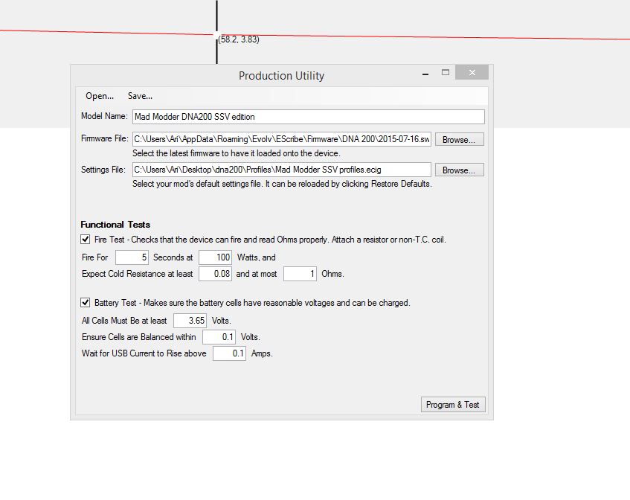Select the Watts value field showing 100
630x500 pixels.
point(216,257)
